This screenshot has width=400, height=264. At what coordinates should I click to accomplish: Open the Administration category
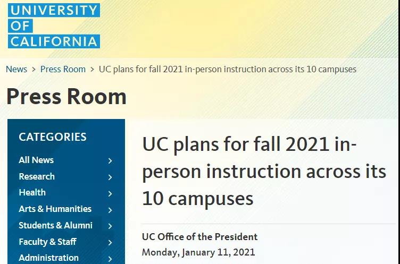pos(49,258)
